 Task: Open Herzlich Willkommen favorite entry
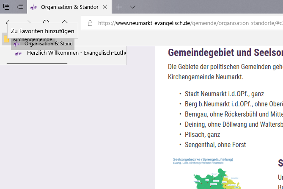coord(71,53)
